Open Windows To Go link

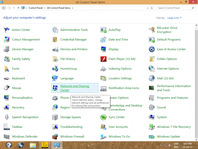click(x=119, y=136)
